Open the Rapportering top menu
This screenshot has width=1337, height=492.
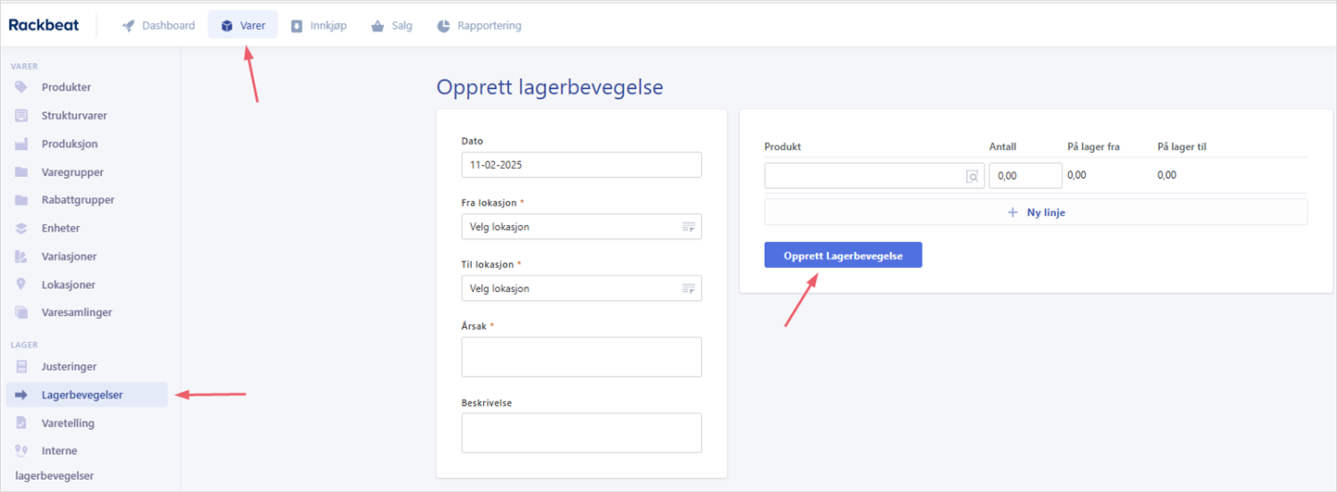479,26
